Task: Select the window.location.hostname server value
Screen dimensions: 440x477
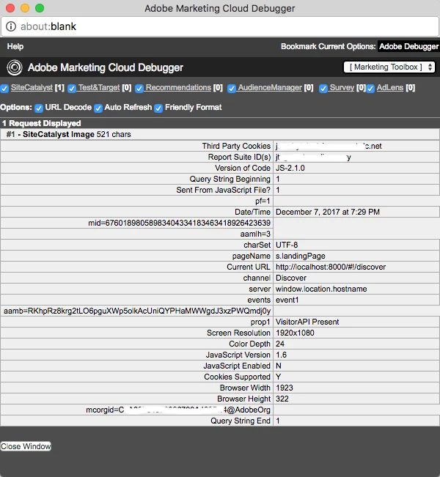Action: coord(321,289)
